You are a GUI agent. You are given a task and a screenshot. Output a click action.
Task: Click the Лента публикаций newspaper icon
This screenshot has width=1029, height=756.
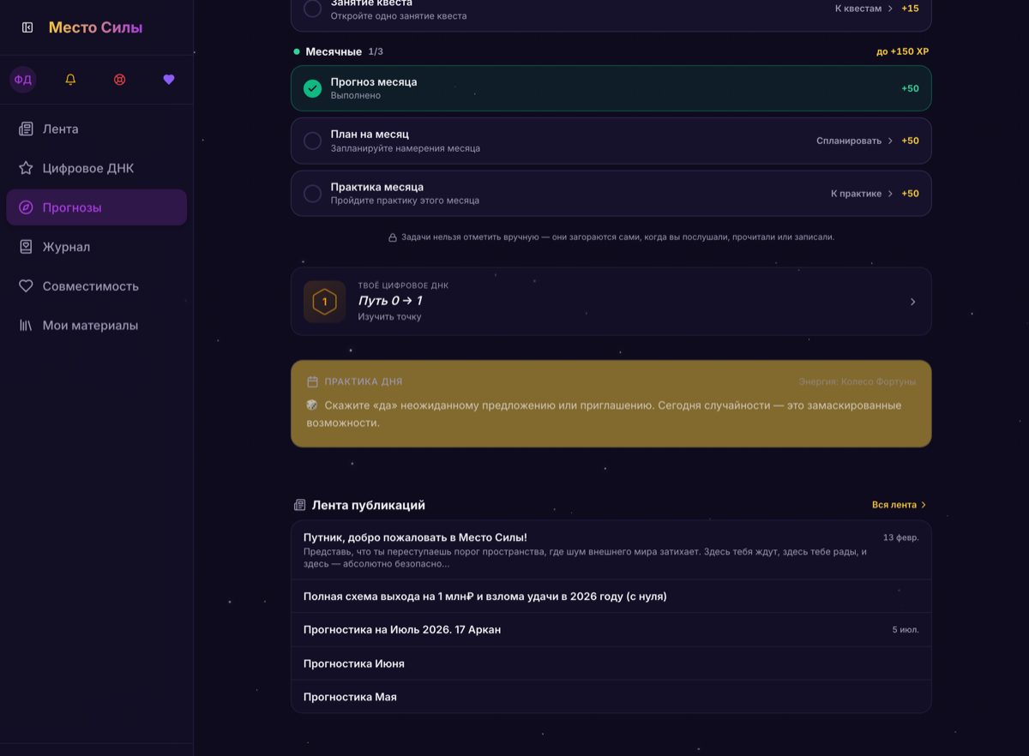tap(299, 505)
